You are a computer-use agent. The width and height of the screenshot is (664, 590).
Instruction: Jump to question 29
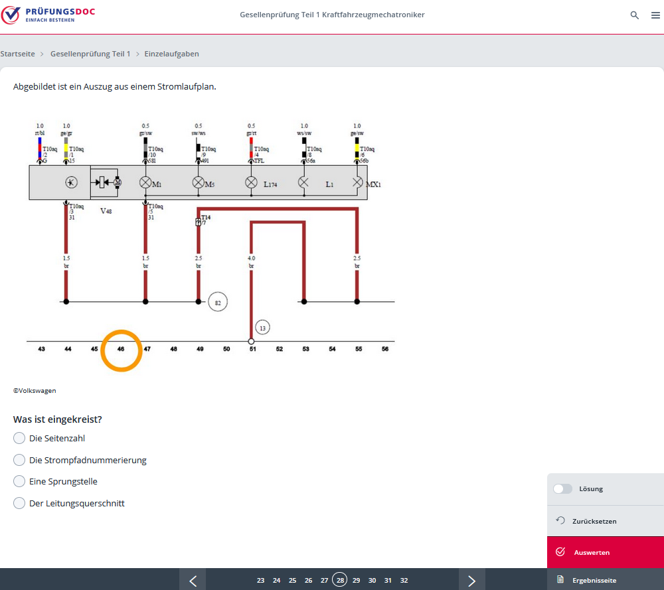pos(356,580)
